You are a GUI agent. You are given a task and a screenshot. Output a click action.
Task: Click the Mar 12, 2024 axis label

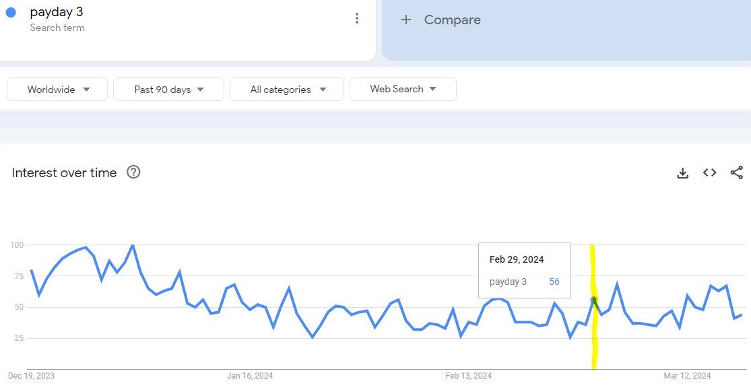687,376
